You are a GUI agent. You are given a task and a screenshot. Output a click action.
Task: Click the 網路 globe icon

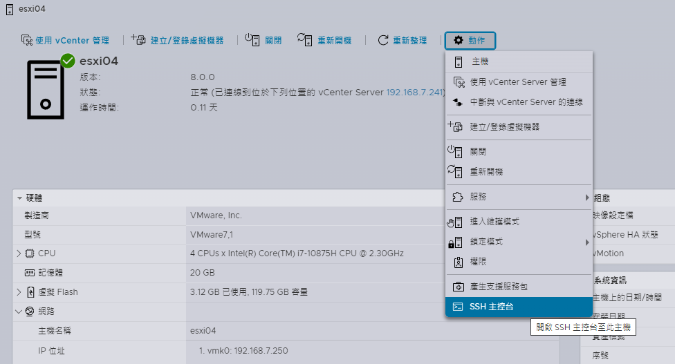tap(30, 312)
